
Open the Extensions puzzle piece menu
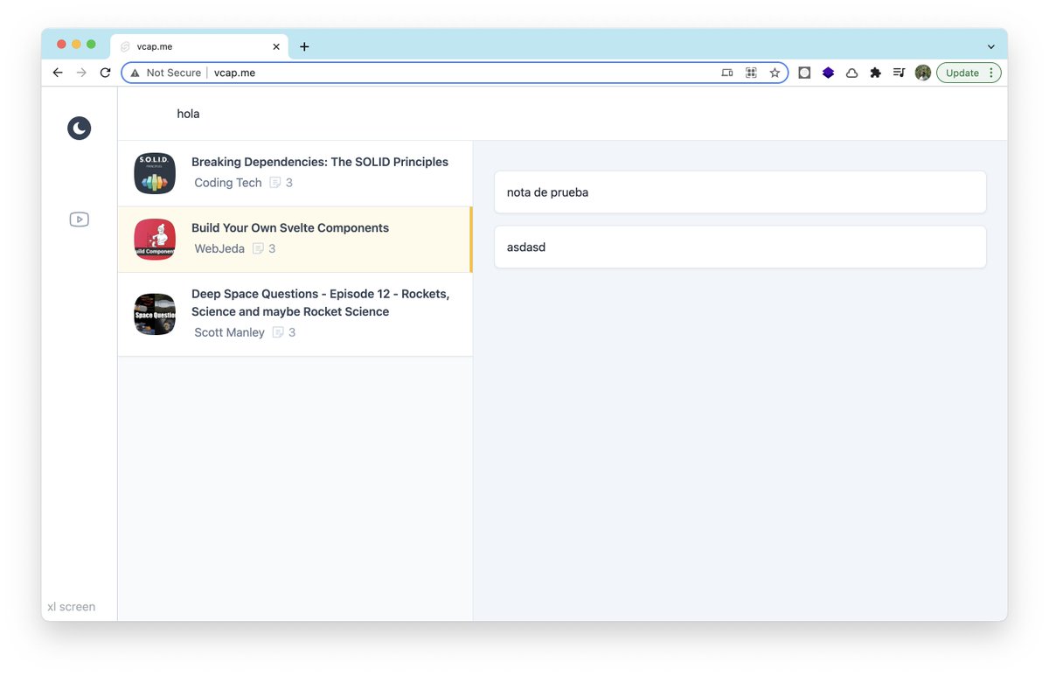coord(876,73)
